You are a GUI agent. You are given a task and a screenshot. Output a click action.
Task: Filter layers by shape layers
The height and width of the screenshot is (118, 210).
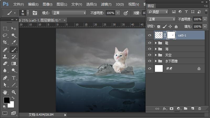tap(193, 12)
